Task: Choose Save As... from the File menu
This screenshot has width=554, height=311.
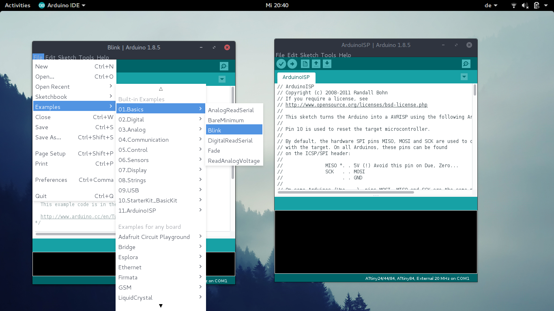Action: pos(74,137)
